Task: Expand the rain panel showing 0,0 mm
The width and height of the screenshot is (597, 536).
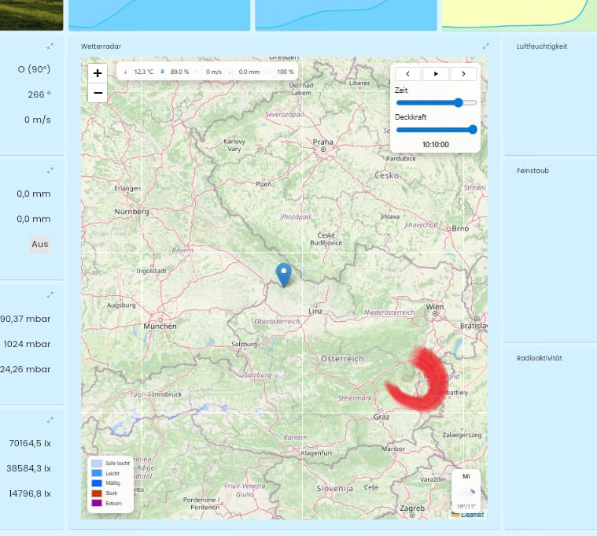Action: (x=50, y=170)
